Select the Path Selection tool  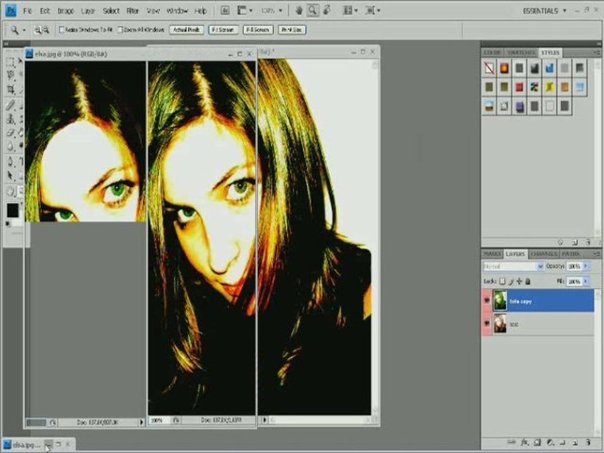click(x=11, y=176)
